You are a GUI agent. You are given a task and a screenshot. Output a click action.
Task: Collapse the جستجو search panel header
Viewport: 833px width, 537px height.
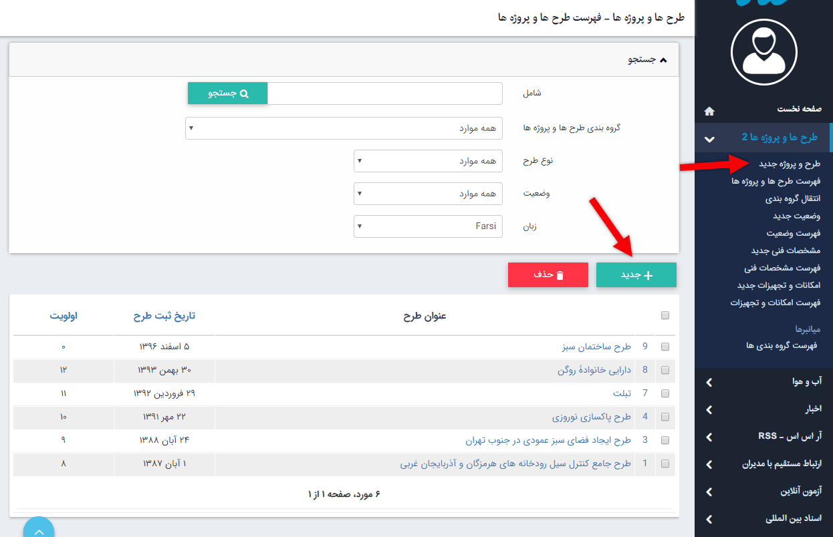click(646, 60)
